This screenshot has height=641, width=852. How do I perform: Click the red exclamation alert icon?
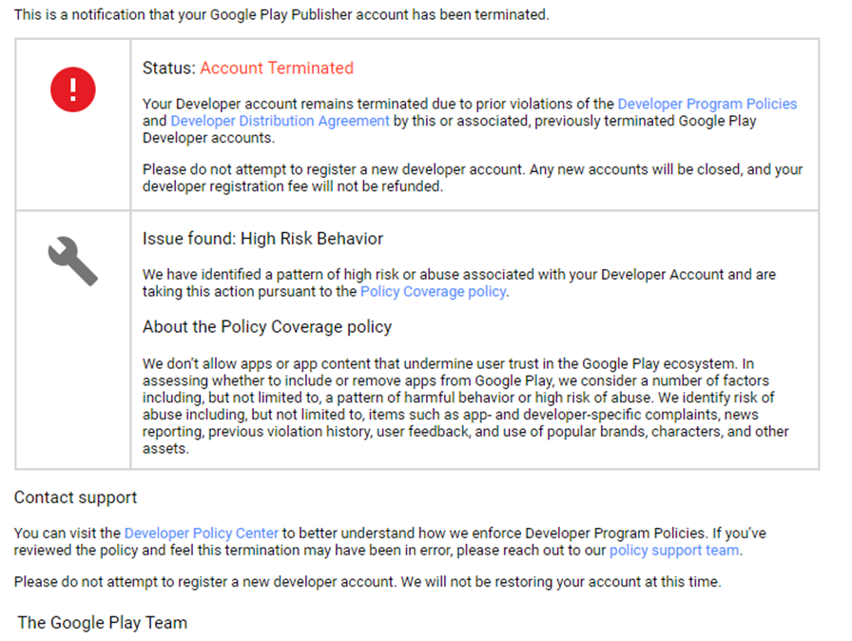coord(73,89)
